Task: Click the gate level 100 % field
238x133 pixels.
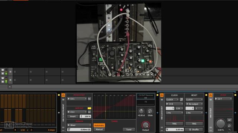Action: tap(85, 116)
